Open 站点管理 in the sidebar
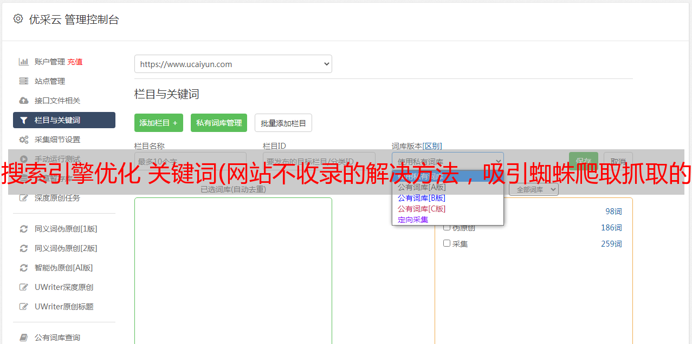692x344 pixels. pyautogui.click(x=50, y=81)
